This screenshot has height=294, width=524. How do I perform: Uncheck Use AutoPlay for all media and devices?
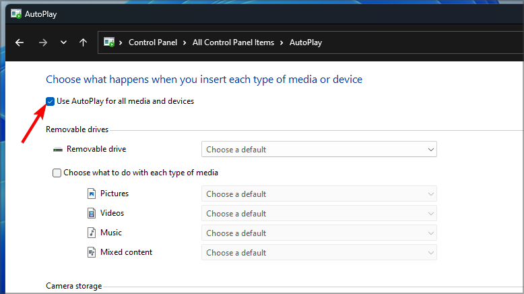pos(50,101)
